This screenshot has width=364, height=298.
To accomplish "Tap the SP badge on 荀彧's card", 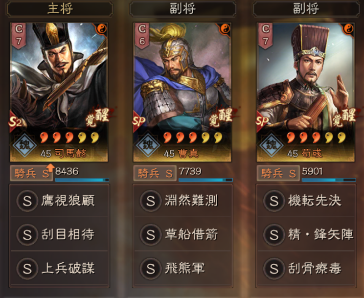I will (x=262, y=122).
